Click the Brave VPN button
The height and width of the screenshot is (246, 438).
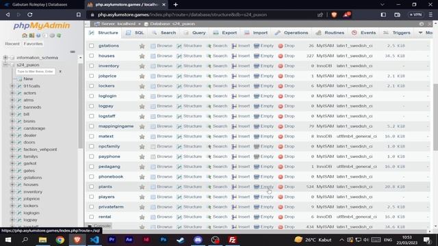tap(415, 14)
